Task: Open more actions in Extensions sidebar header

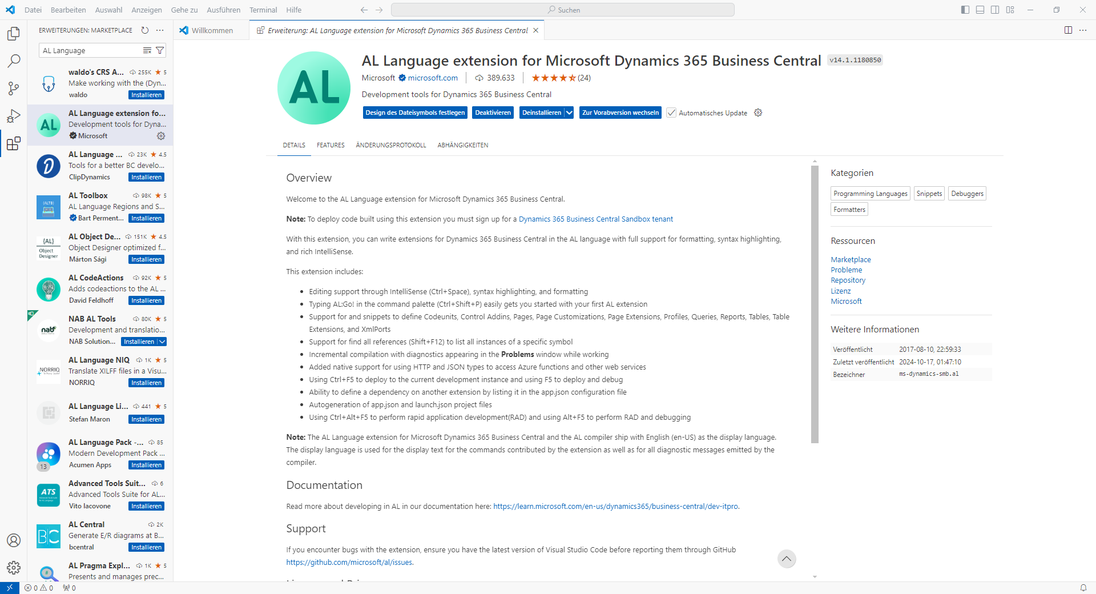Action: (x=160, y=30)
